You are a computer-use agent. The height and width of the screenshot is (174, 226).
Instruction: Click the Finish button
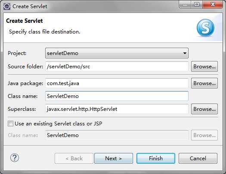click(x=156, y=159)
